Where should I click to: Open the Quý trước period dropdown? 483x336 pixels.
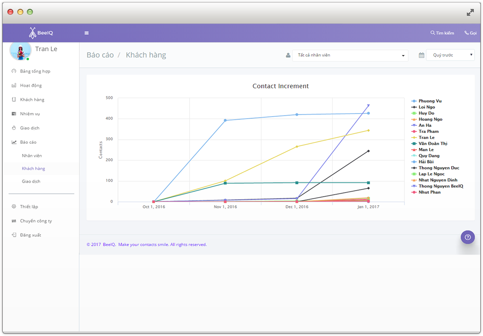[x=450, y=55]
